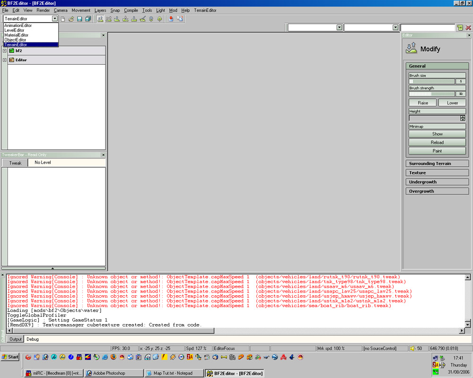Select the paint brush terrain tool icon
This screenshot has height=378, width=473.
click(x=142, y=19)
